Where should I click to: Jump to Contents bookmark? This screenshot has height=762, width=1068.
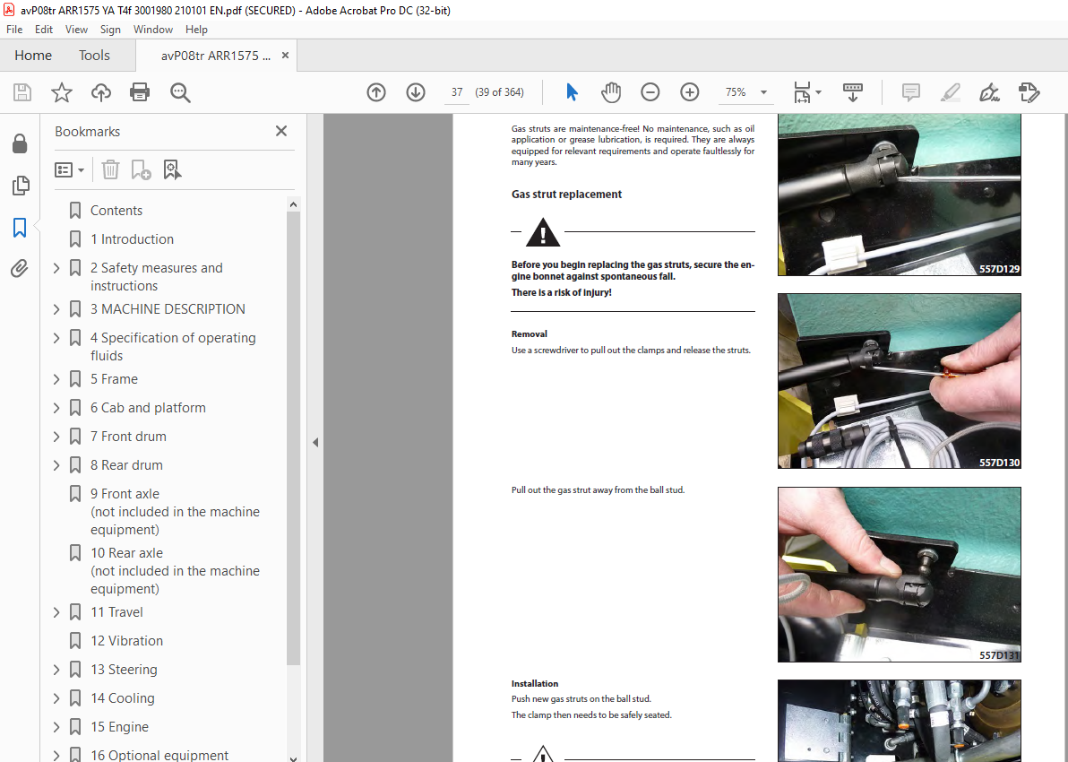pyautogui.click(x=116, y=211)
